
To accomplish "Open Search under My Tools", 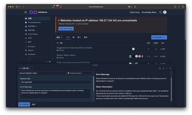I will pos(31,50).
